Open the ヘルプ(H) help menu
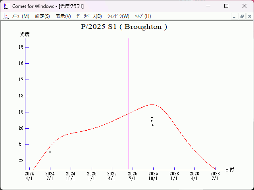 (x=143, y=16)
